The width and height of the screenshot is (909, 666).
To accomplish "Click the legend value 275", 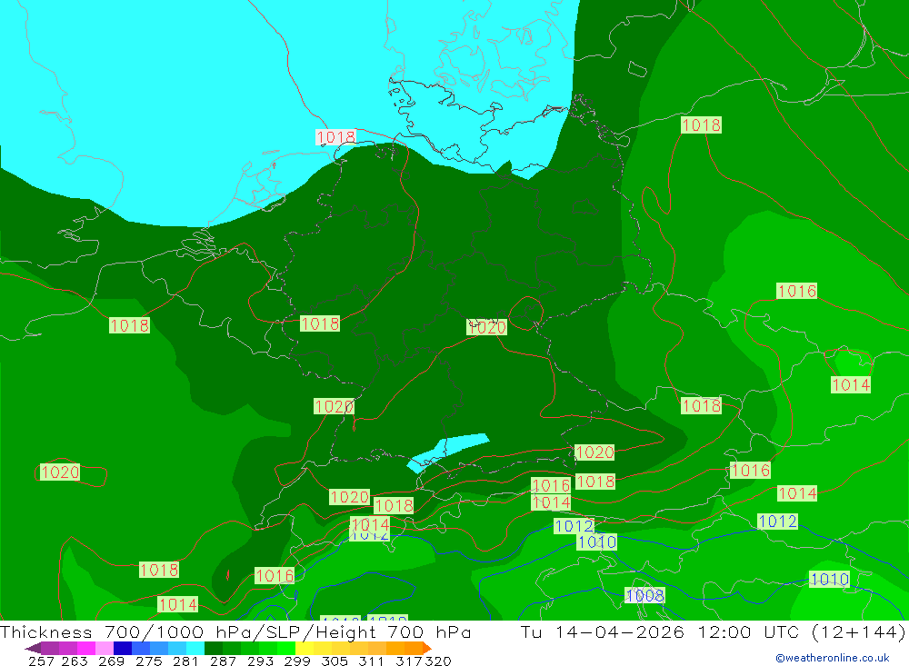I will click(148, 661).
